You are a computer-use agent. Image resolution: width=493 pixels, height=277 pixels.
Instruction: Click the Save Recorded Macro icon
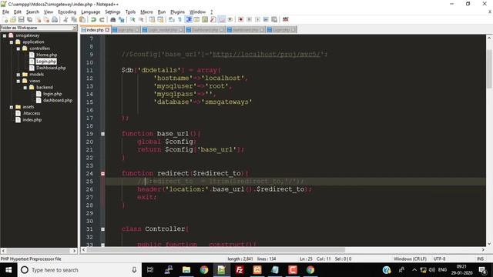[x=274, y=19]
